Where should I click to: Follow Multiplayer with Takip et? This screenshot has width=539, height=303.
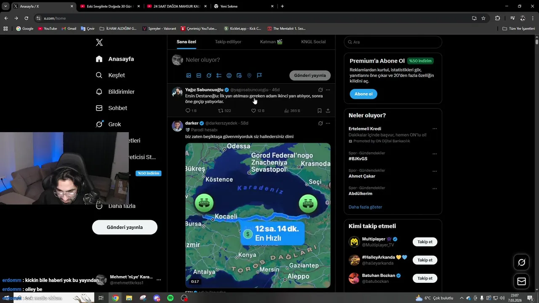pyautogui.click(x=425, y=242)
